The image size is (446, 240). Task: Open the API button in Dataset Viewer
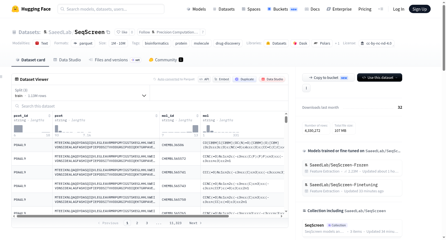click(204, 79)
